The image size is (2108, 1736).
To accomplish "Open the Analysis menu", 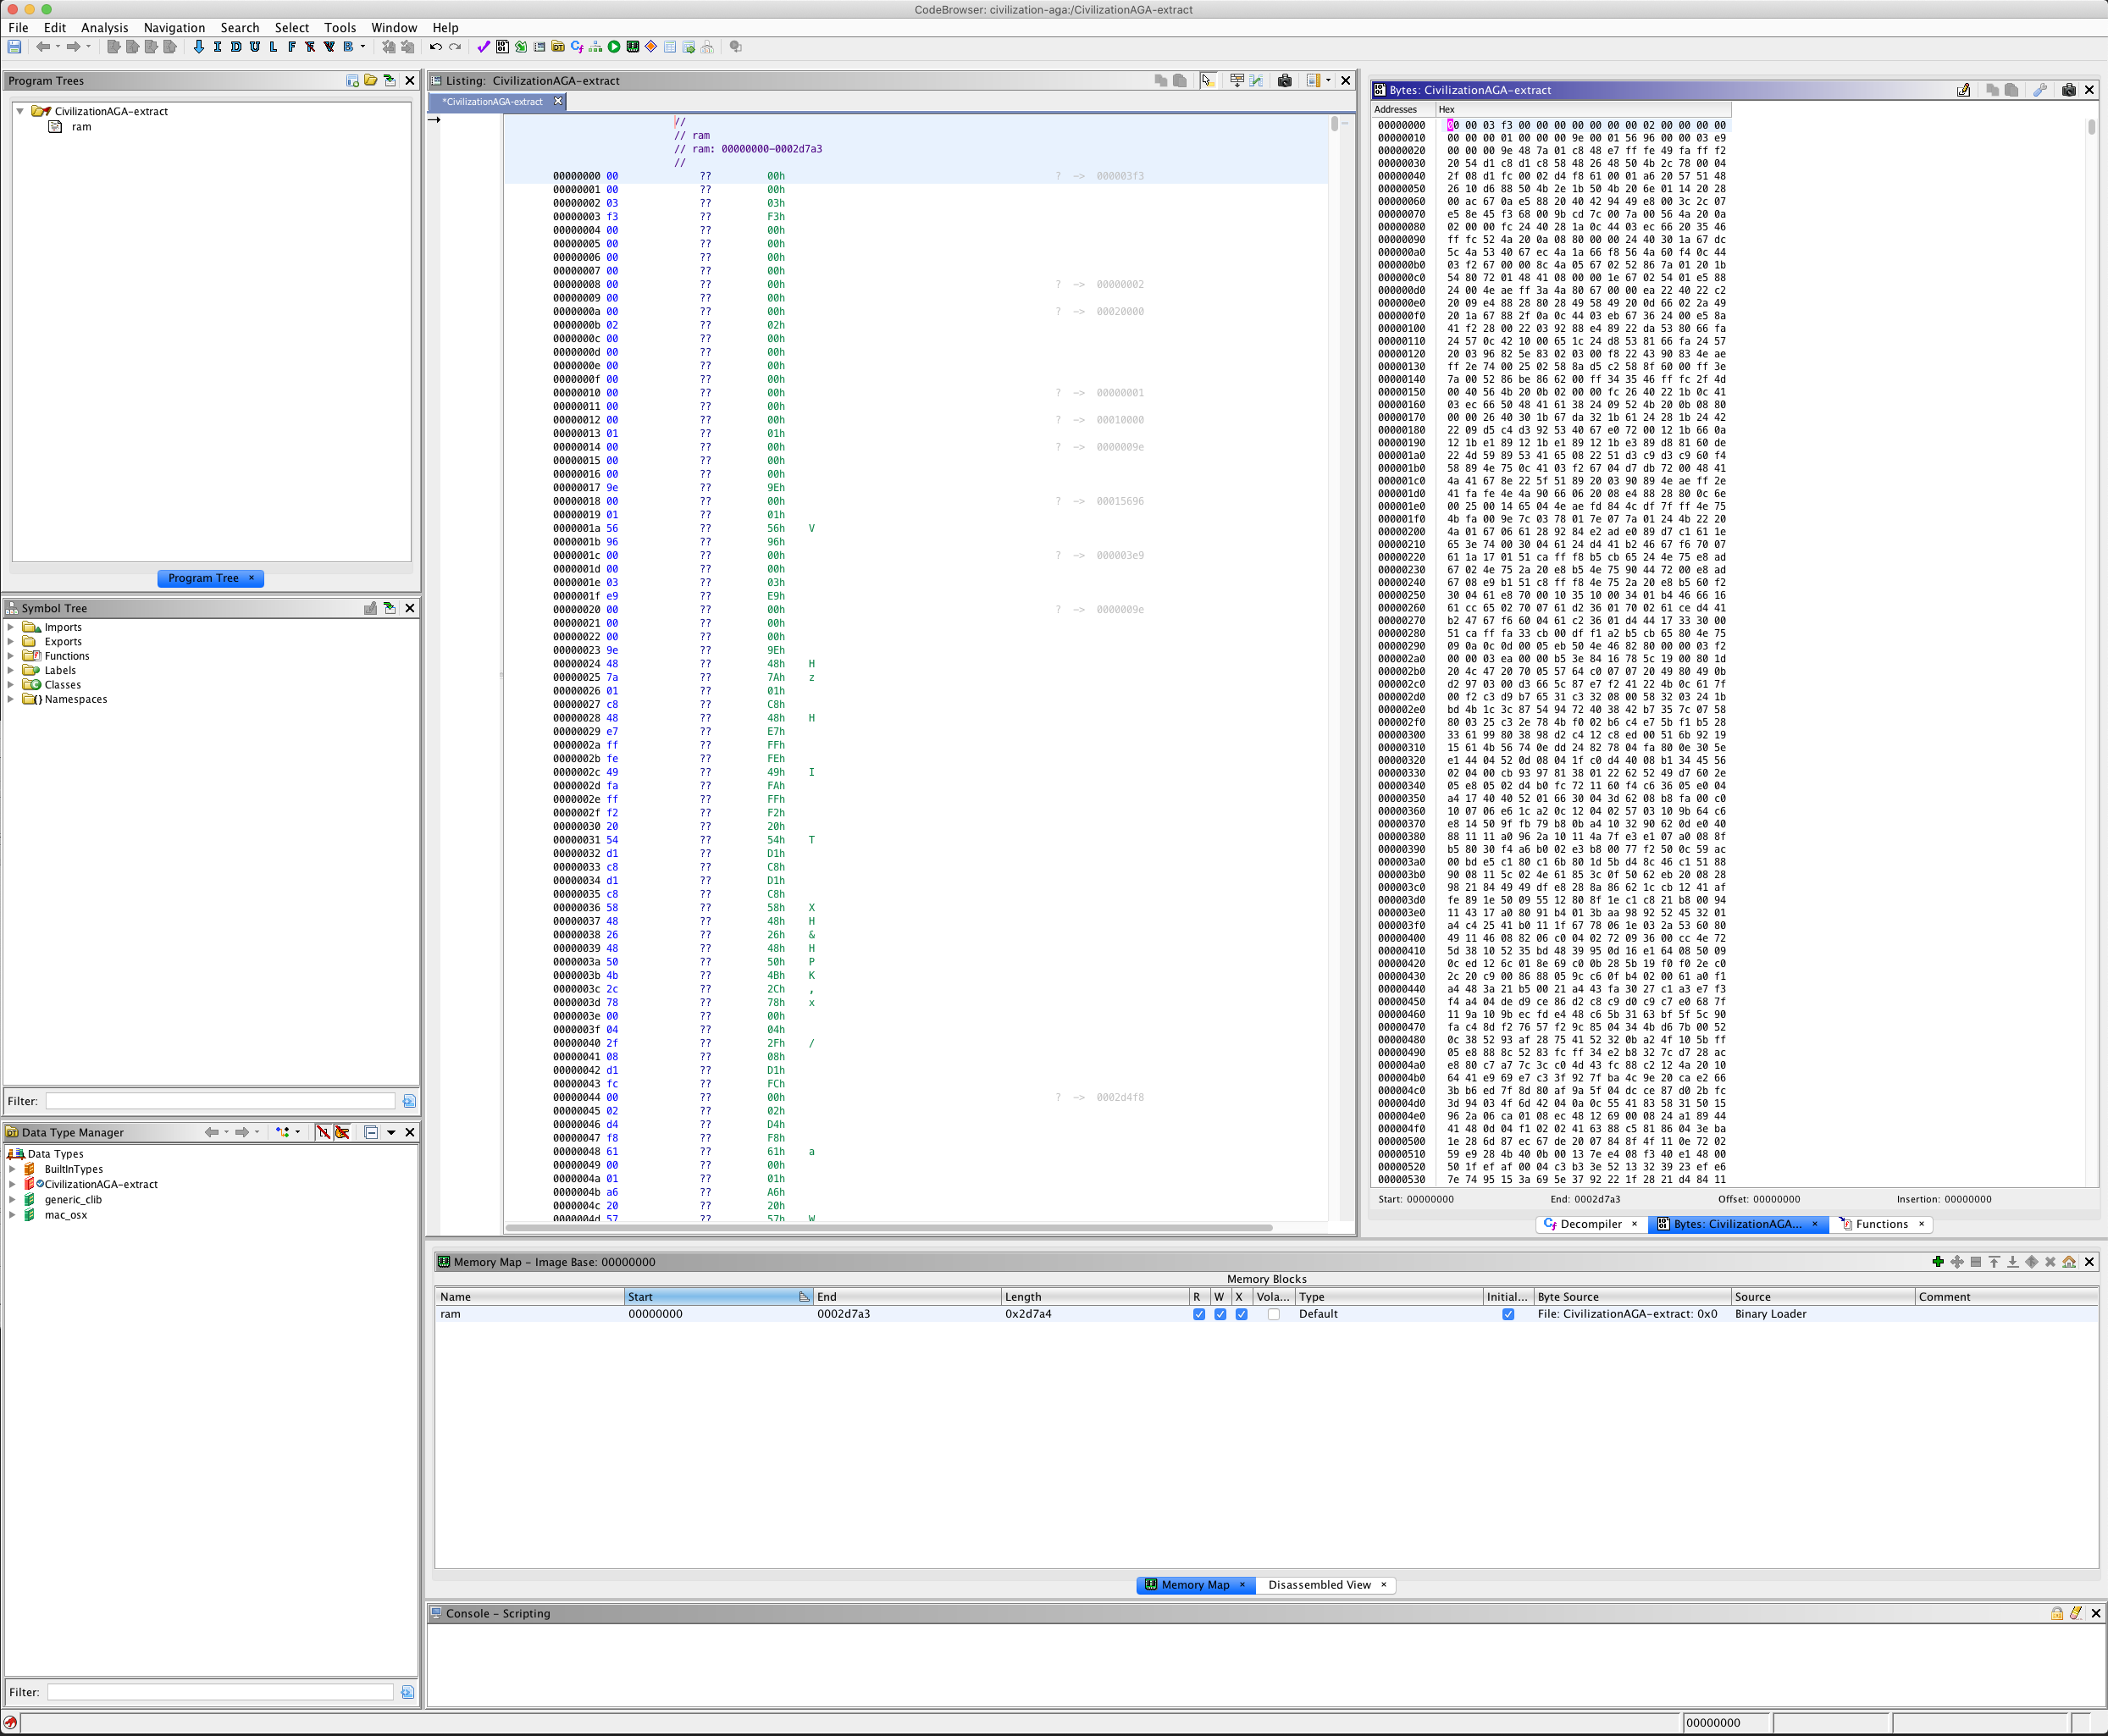I will [104, 28].
